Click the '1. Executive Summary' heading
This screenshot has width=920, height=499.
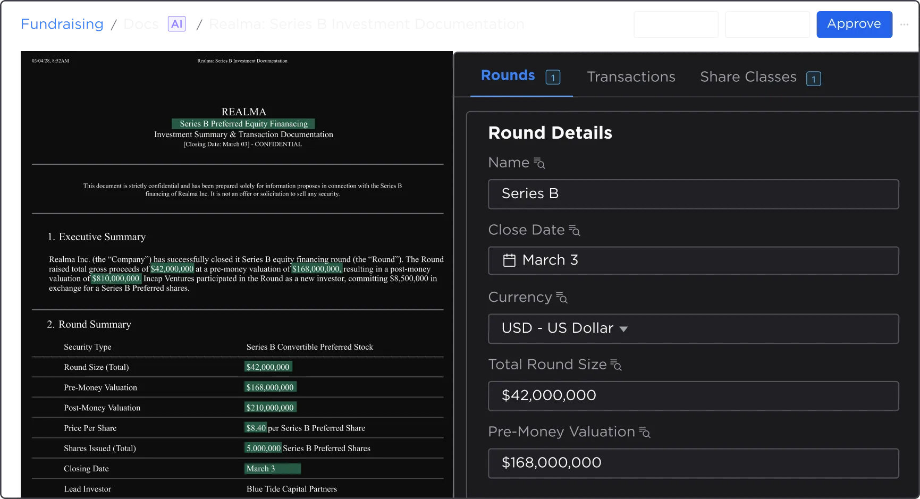tap(97, 237)
